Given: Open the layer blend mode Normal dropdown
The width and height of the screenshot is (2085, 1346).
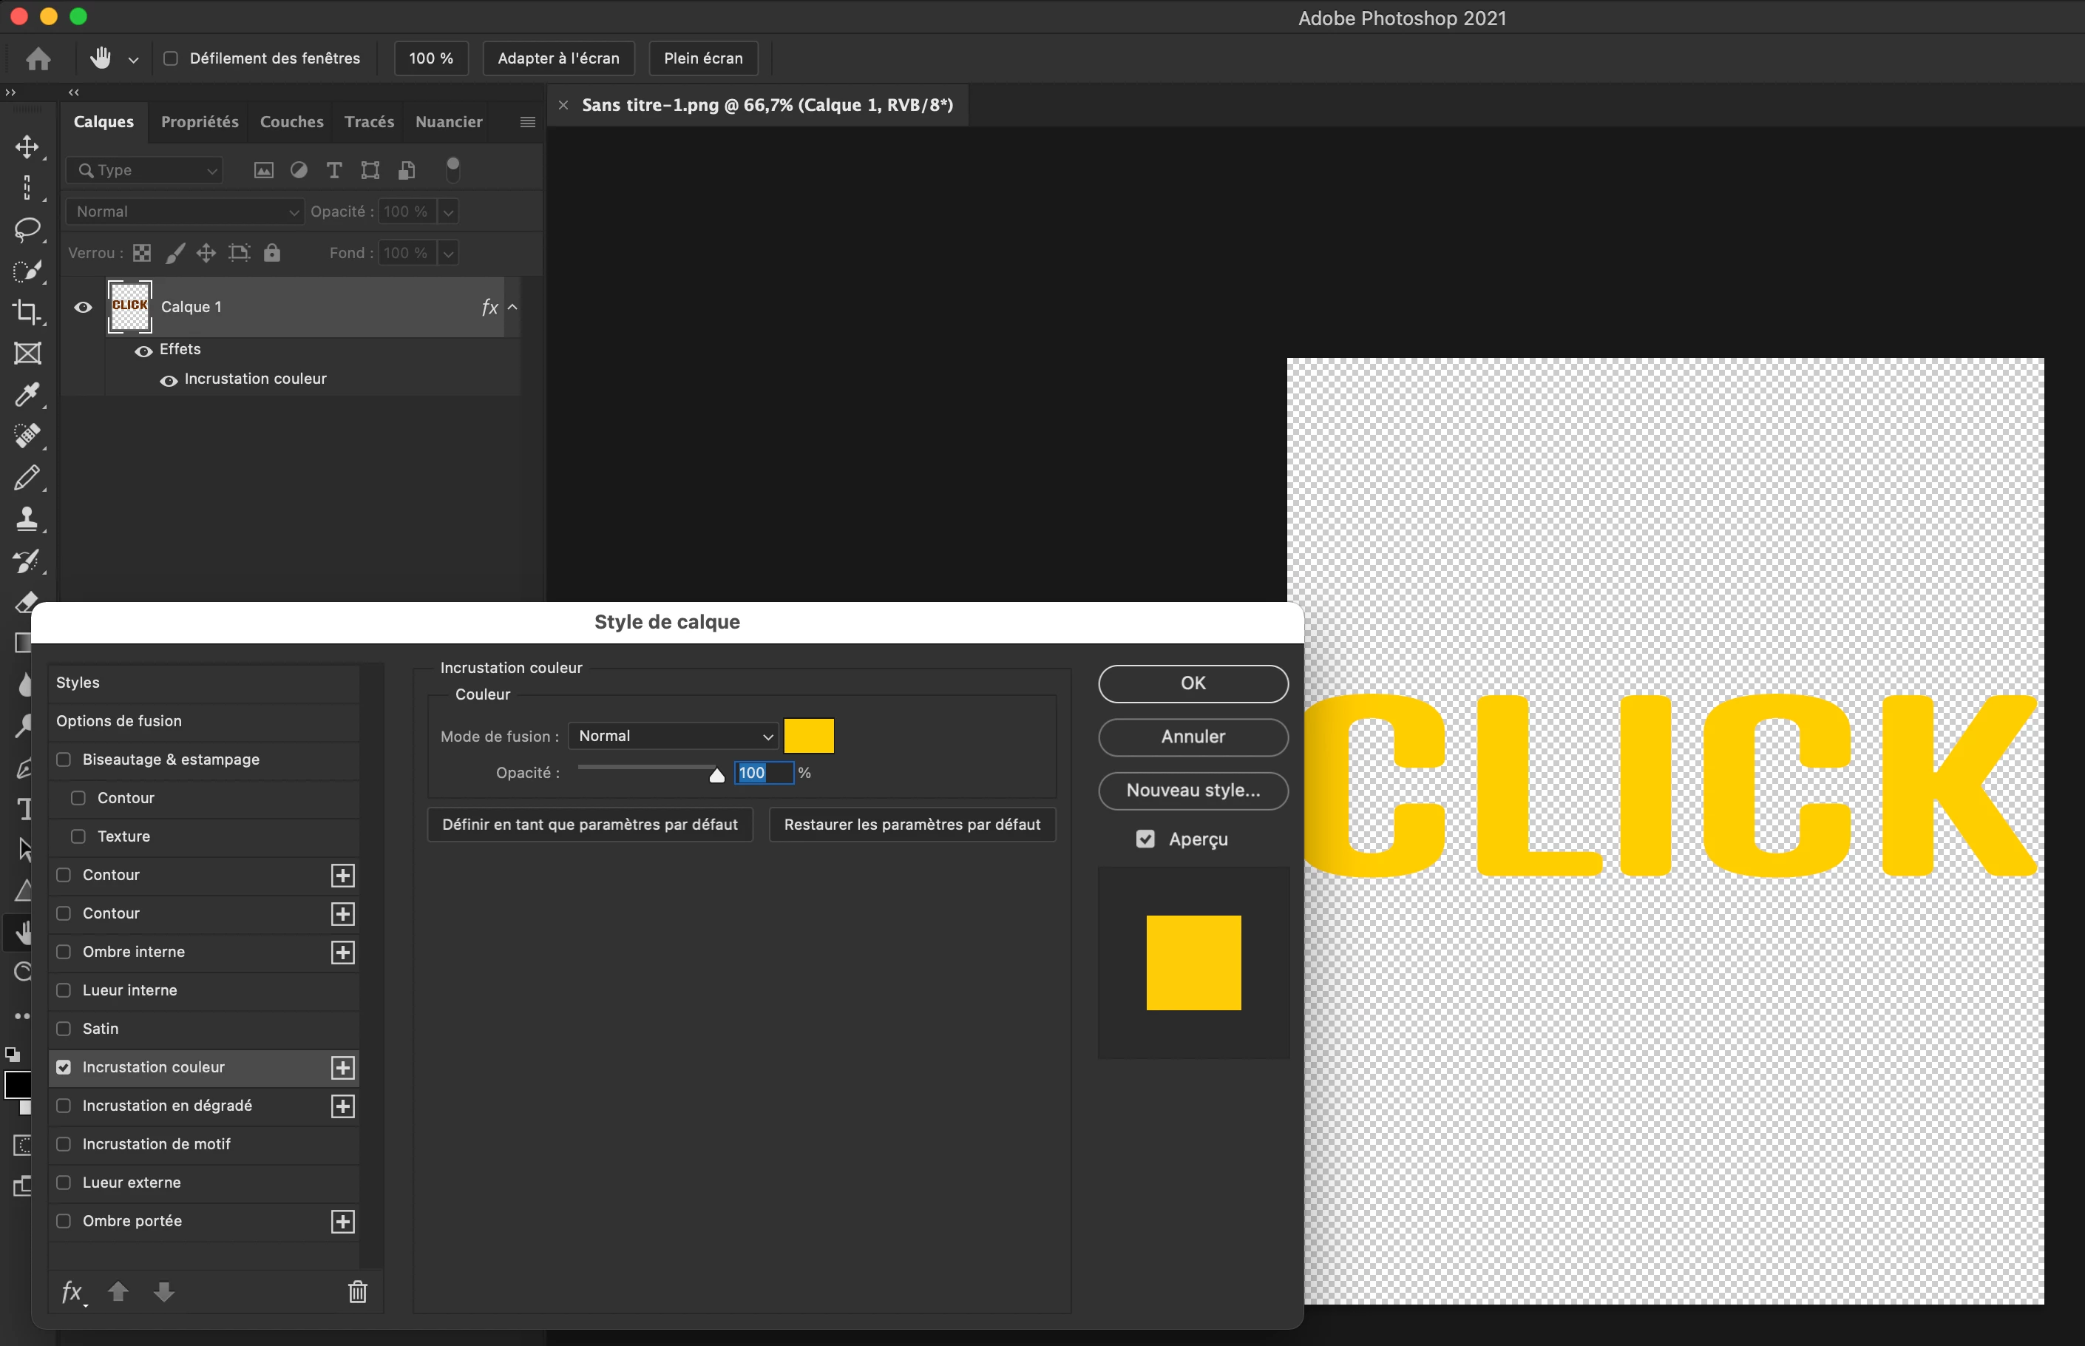Looking at the screenshot, I should coord(186,212).
